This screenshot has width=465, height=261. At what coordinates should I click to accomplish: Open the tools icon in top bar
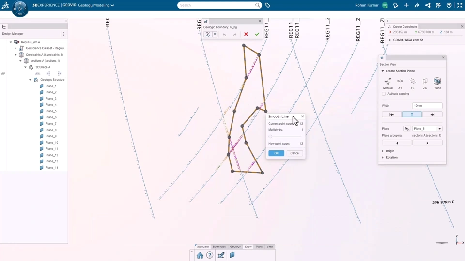point(438,5)
